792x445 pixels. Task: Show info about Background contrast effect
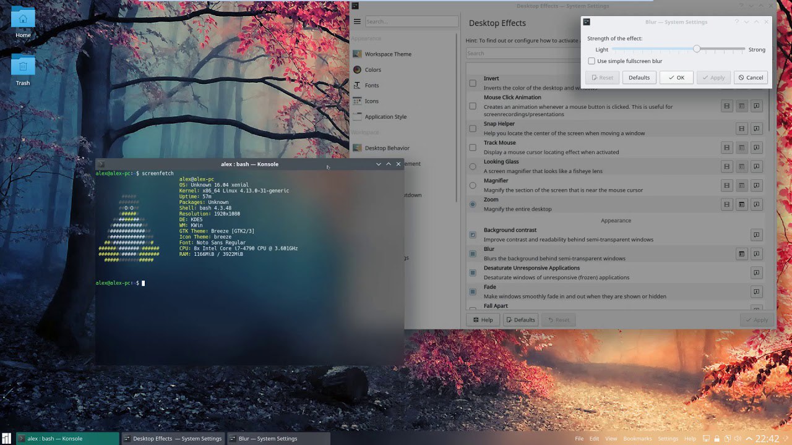coord(756,235)
